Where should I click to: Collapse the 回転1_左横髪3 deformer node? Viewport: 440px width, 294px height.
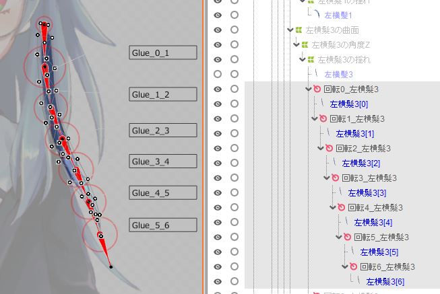click(315, 119)
